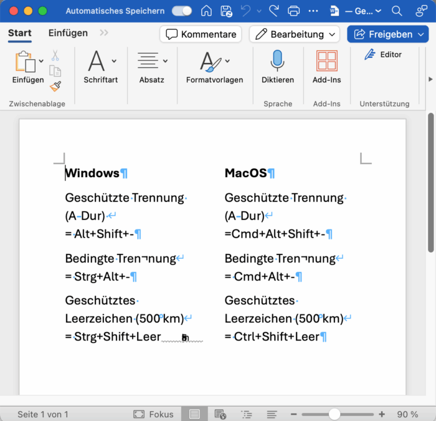Click the Einfügen clipboard paste icon
Screen dimensions: 436x421
[x=26, y=62]
